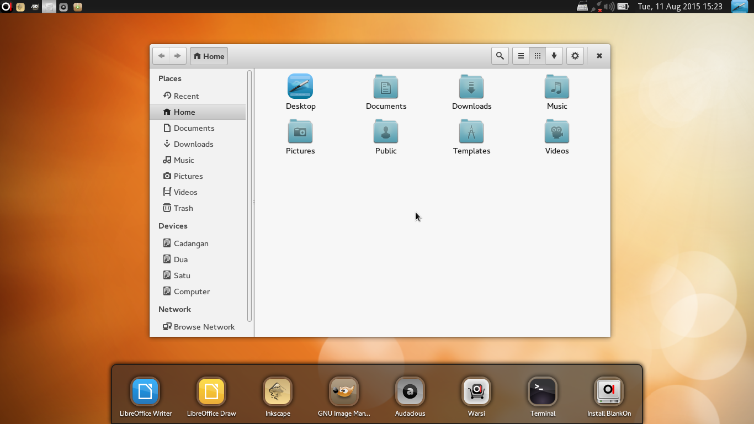Open the sort order down-arrow dropdown

[x=554, y=56]
